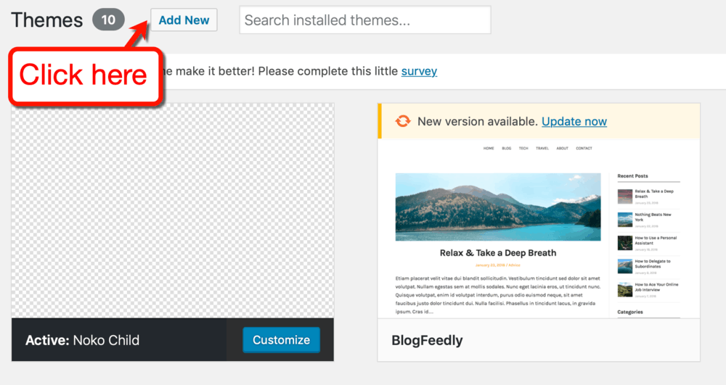Open the BlogFeedly theme preview thumbnail
Viewport: 726px width, 385px height.
pos(539,228)
